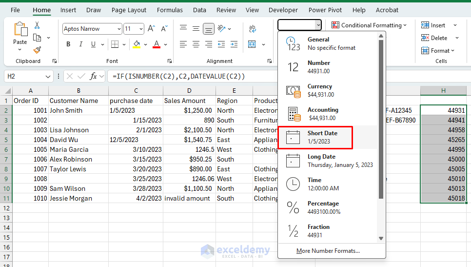Open Insert Function fx dialog
The width and height of the screenshot is (471, 267).
tap(93, 76)
